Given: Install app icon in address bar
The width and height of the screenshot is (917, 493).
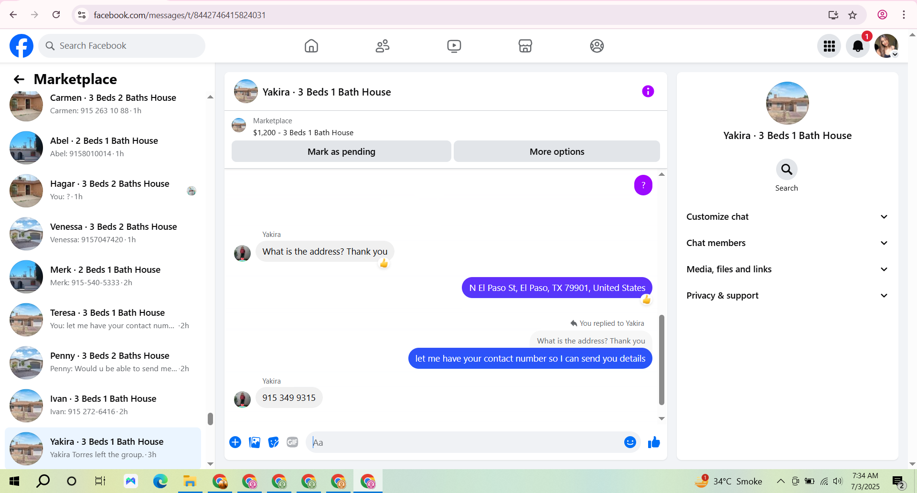Looking at the screenshot, I should point(833,15).
